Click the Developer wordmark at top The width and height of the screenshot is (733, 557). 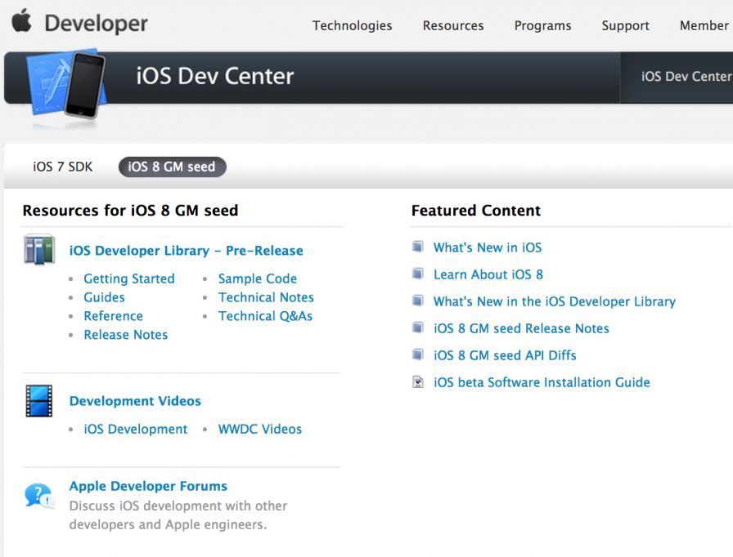(97, 24)
